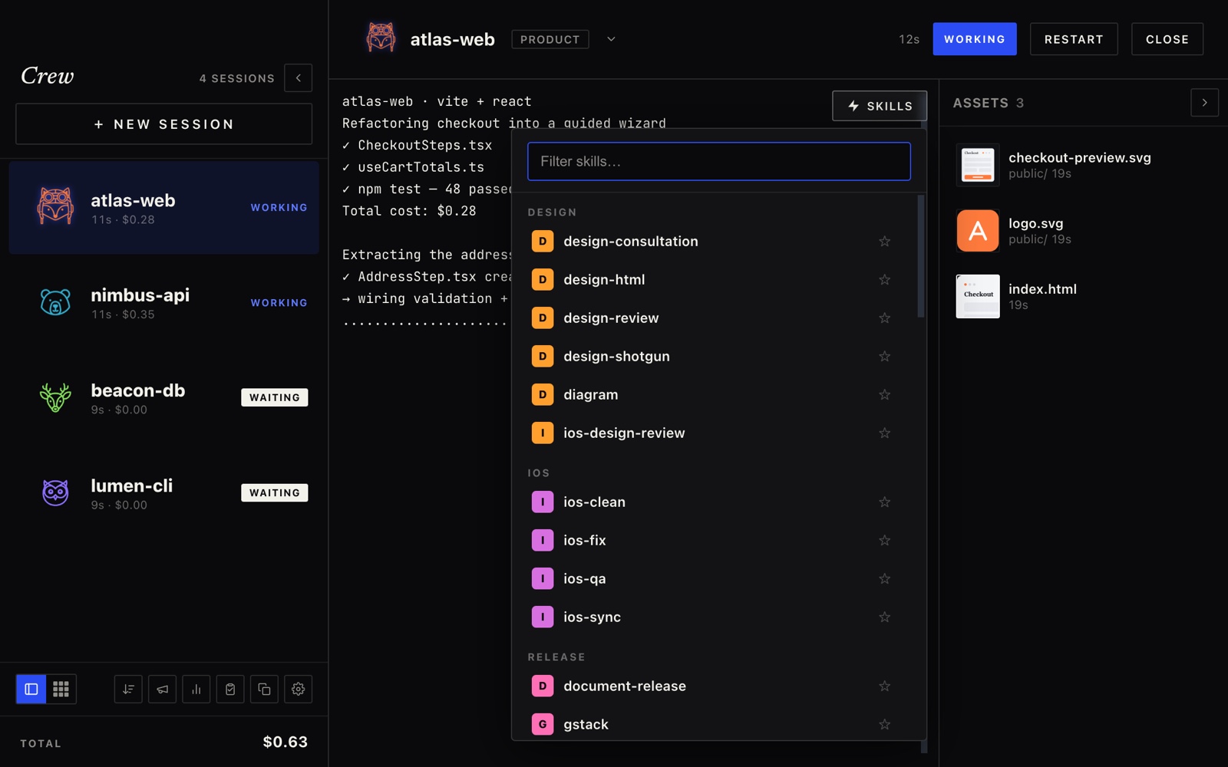Click the WAITING badge for lumen-cli
Viewport: 1228px width, 767px height.
pos(275,492)
